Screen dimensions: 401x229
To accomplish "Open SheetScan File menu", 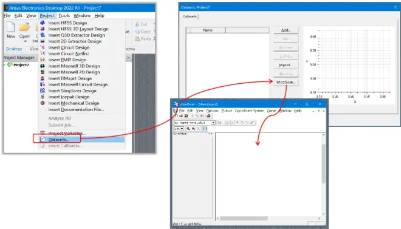I will point(182,111).
